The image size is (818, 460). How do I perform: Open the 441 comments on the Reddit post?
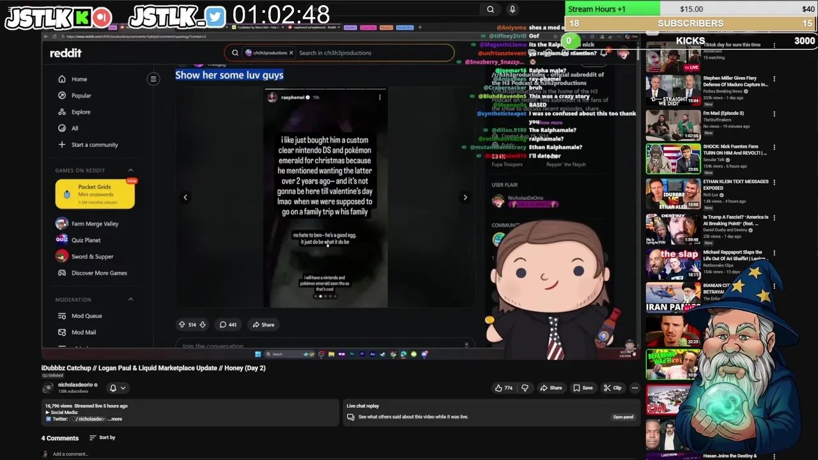(228, 325)
